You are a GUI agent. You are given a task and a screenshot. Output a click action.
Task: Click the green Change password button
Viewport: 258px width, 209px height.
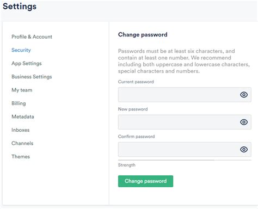coord(145,181)
